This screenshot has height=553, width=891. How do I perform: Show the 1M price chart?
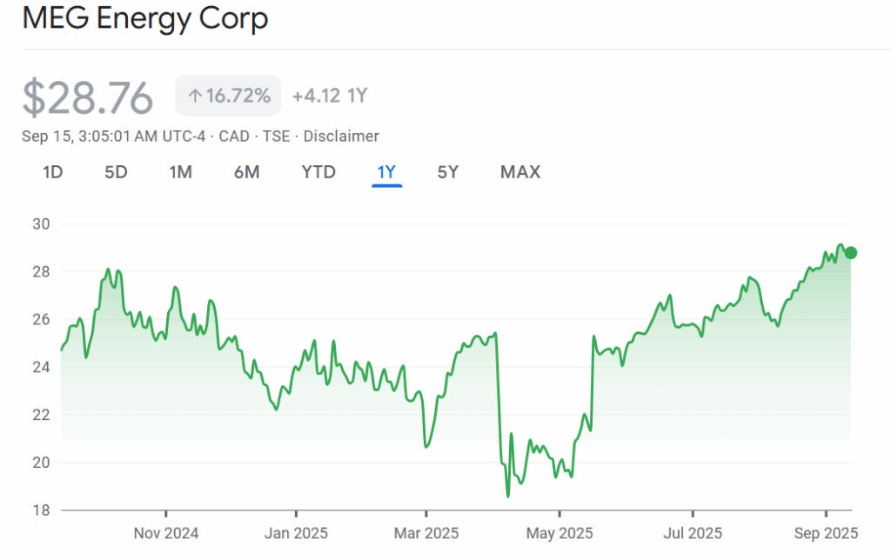[x=180, y=172]
